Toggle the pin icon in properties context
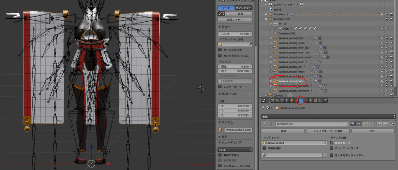This screenshot has height=170, width=398. pyautogui.click(x=263, y=108)
